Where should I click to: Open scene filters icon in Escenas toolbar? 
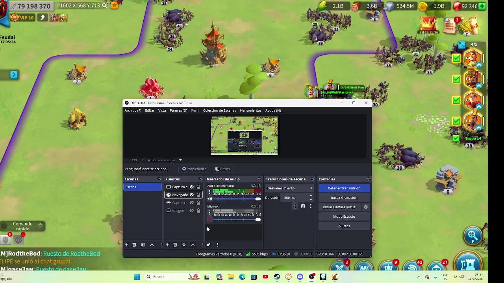tap(143, 245)
